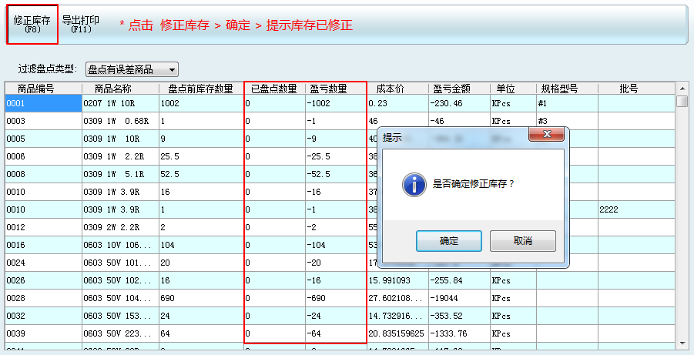
Task: Click the scroll-down arrow of table scrollbar
Action: [682, 343]
